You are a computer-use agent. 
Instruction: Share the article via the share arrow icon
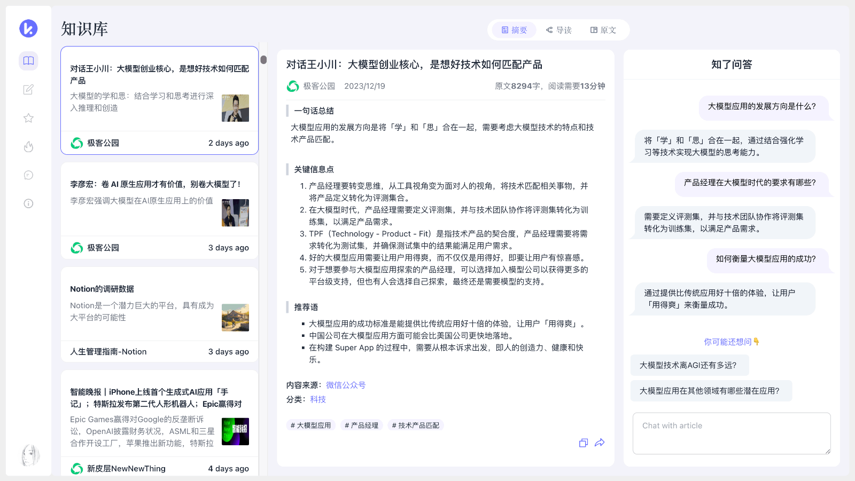point(600,443)
